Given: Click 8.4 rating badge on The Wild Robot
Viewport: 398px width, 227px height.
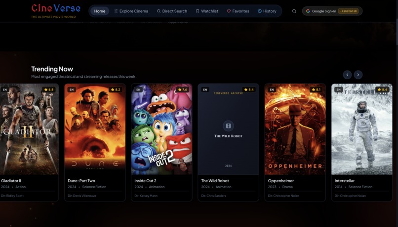Looking at the screenshot, I should tap(249, 90).
